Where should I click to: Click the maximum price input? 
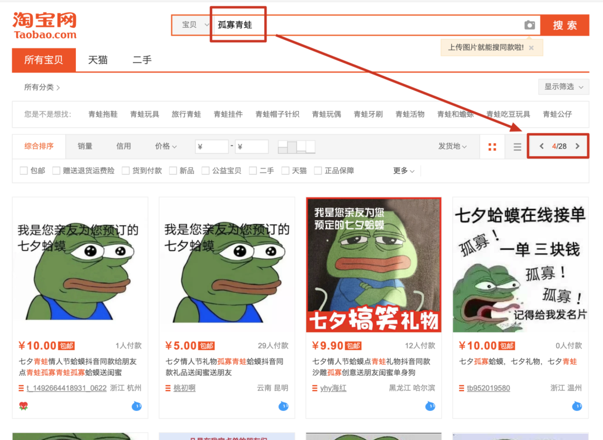251,146
